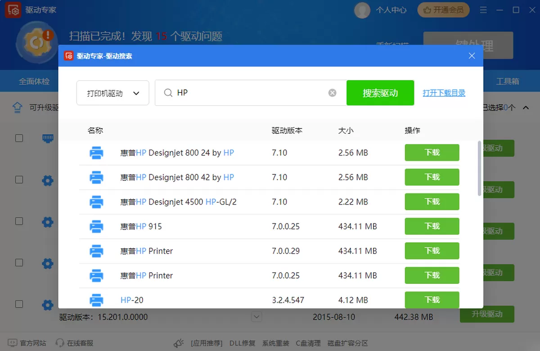Click the magnifier icon in the search box
Viewport: 540px width, 351px height.
coord(168,93)
